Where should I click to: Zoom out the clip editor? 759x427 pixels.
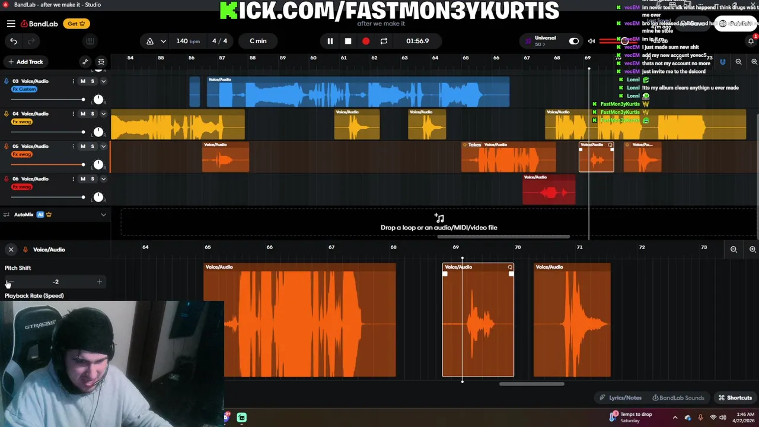click(x=734, y=250)
